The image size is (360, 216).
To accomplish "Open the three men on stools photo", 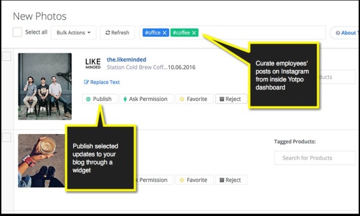I will tap(45, 86).
